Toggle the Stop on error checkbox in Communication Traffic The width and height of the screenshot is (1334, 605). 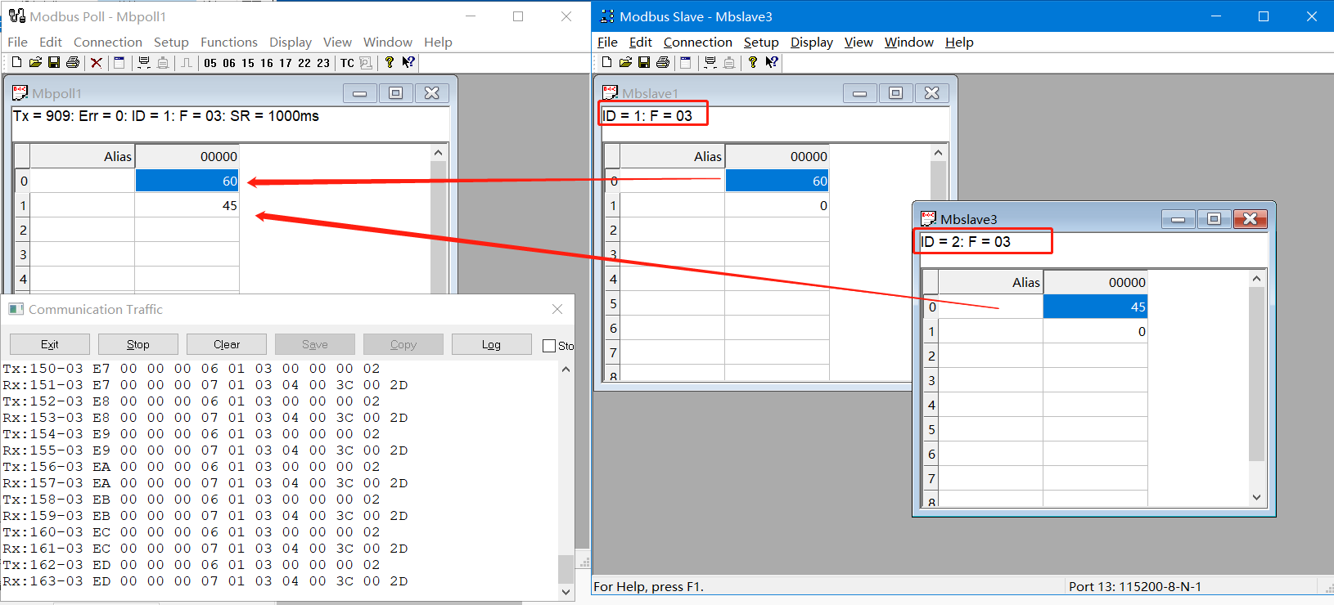tap(549, 346)
